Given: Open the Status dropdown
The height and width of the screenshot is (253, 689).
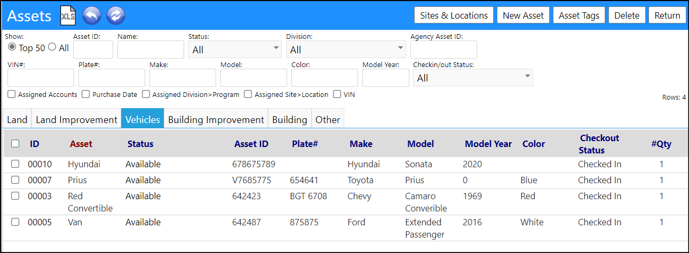Looking at the screenshot, I should point(235,50).
